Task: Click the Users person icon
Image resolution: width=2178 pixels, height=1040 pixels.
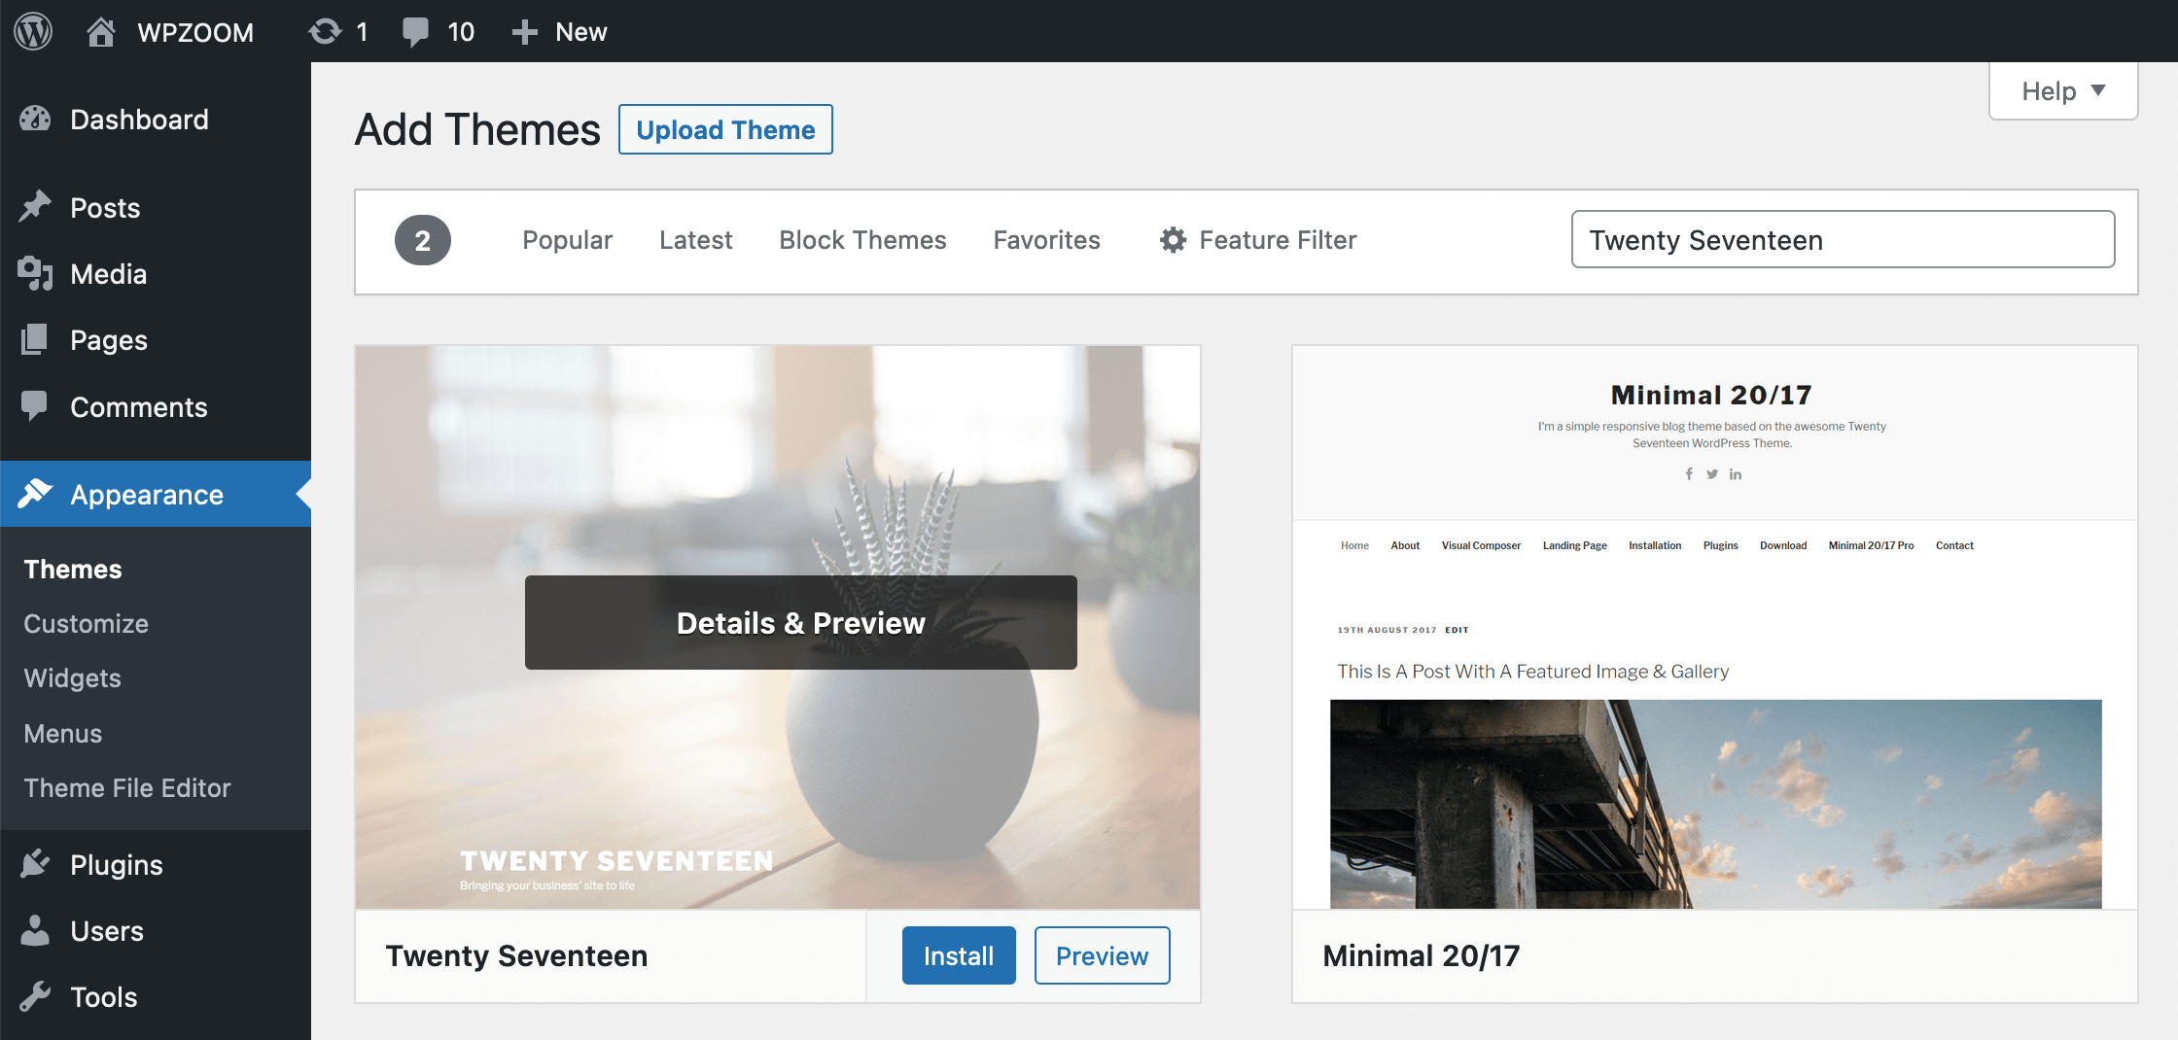Action: point(35,930)
